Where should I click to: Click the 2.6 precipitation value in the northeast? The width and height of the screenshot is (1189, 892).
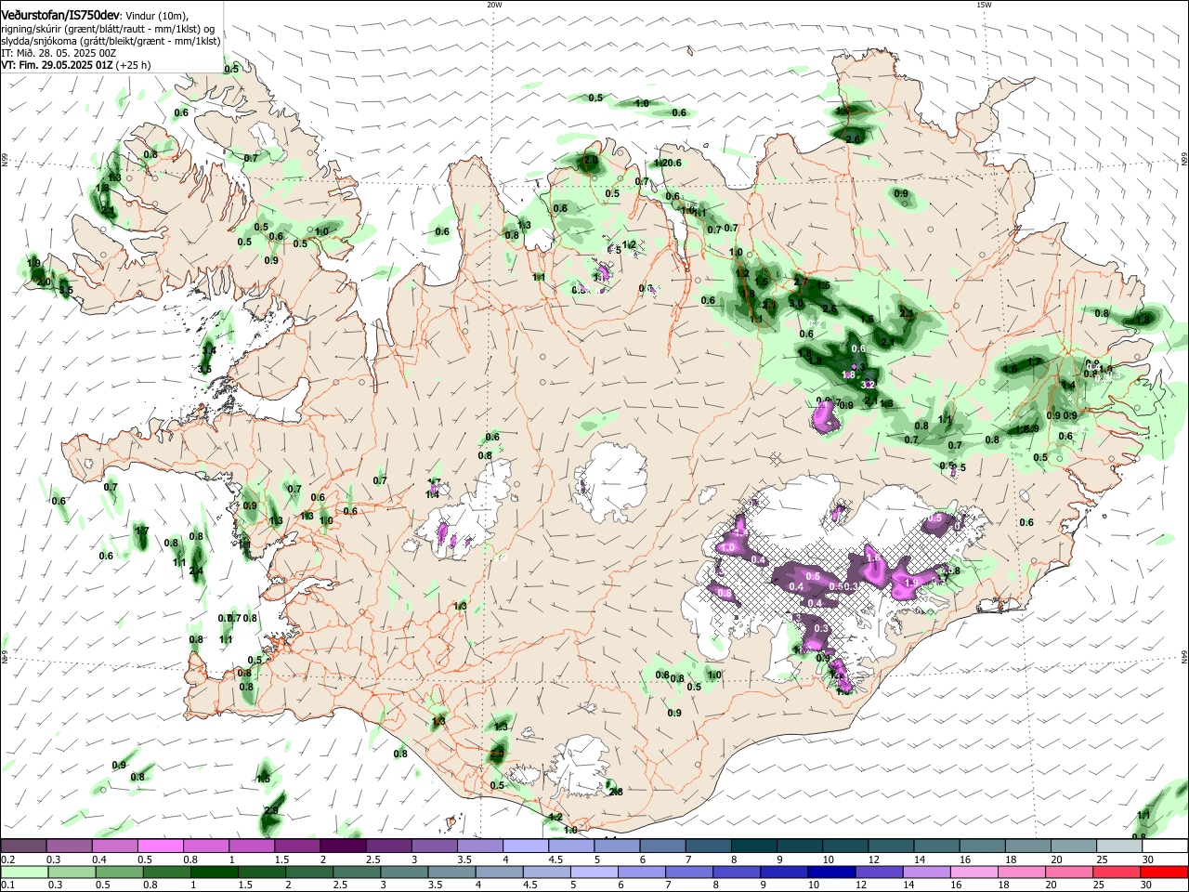click(854, 138)
